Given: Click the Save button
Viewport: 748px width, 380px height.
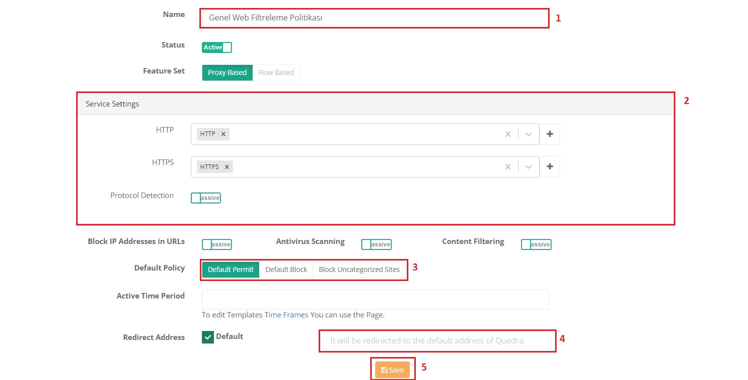Looking at the screenshot, I should [x=392, y=370].
